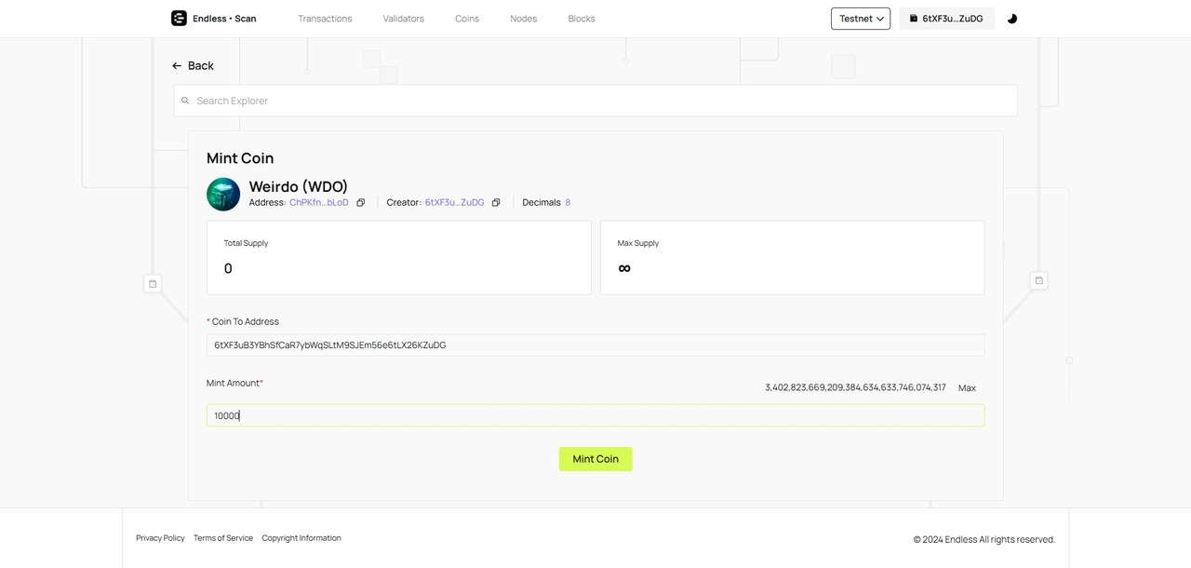
Task: Open the Privacy Policy link
Action: [x=160, y=538]
